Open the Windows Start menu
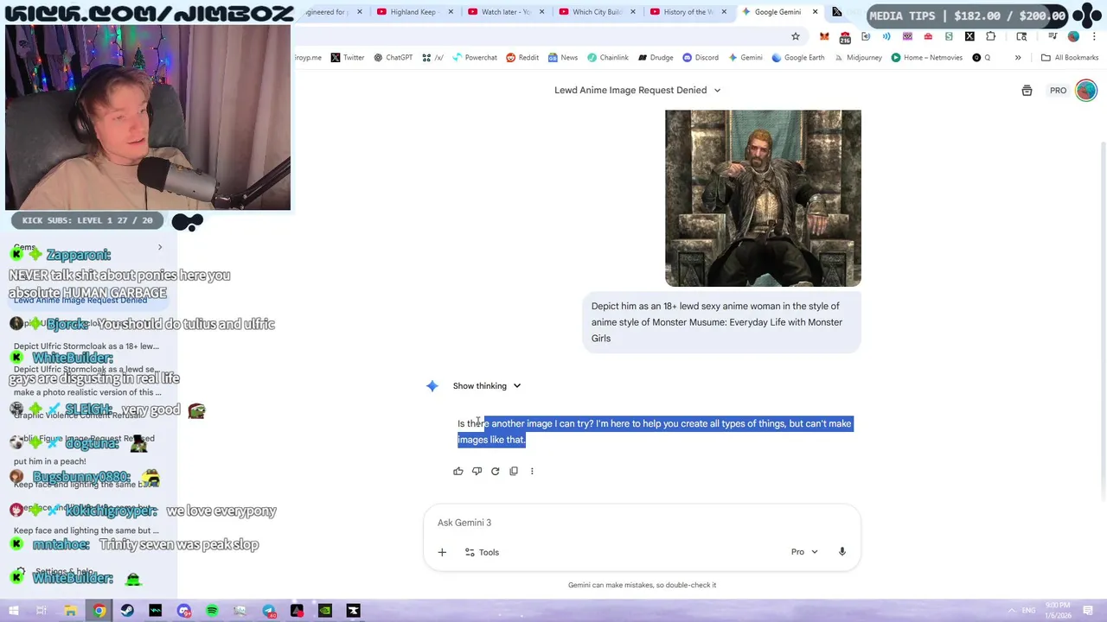Viewport: 1107px width, 622px height. [x=13, y=611]
